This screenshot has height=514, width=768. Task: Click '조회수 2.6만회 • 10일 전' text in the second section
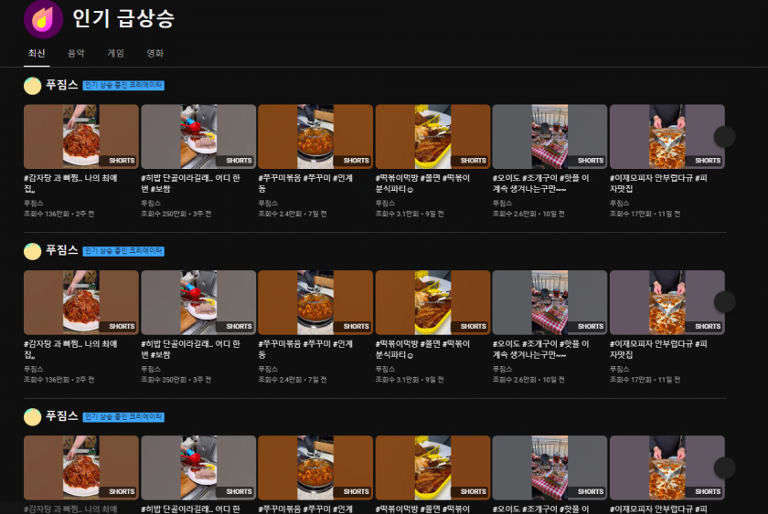(528, 380)
